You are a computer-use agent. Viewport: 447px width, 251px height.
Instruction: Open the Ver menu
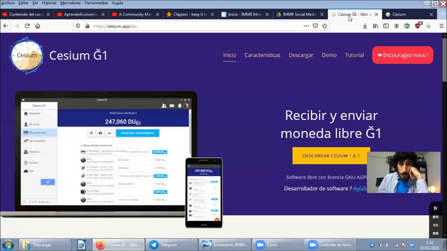pyautogui.click(x=35, y=3)
